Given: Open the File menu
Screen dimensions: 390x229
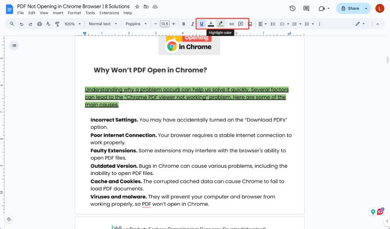Looking at the screenshot, I should (x=20, y=13).
